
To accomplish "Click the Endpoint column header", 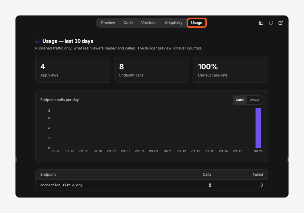I will 48,174.
